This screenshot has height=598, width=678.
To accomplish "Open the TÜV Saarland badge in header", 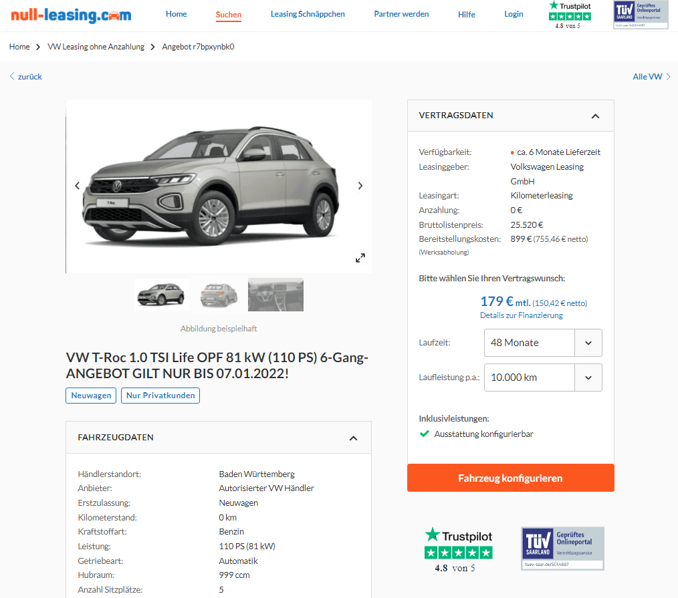I will 641,15.
